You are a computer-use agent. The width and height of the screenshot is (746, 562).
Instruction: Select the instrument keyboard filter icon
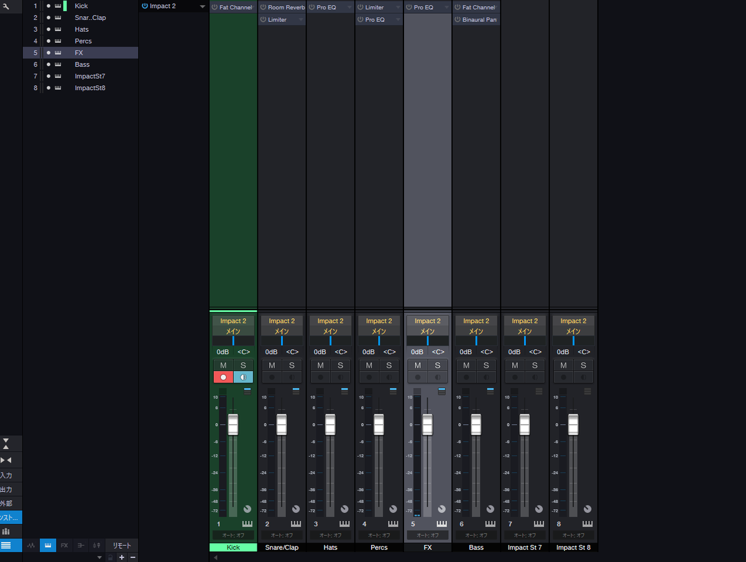[47, 545]
